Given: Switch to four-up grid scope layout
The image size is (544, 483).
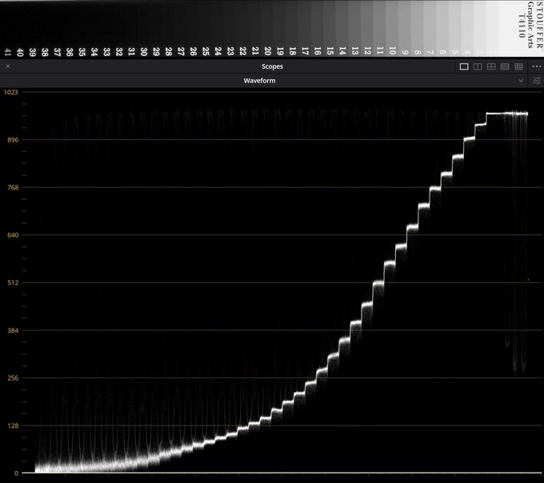Looking at the screenshot, I should (491, 66).
